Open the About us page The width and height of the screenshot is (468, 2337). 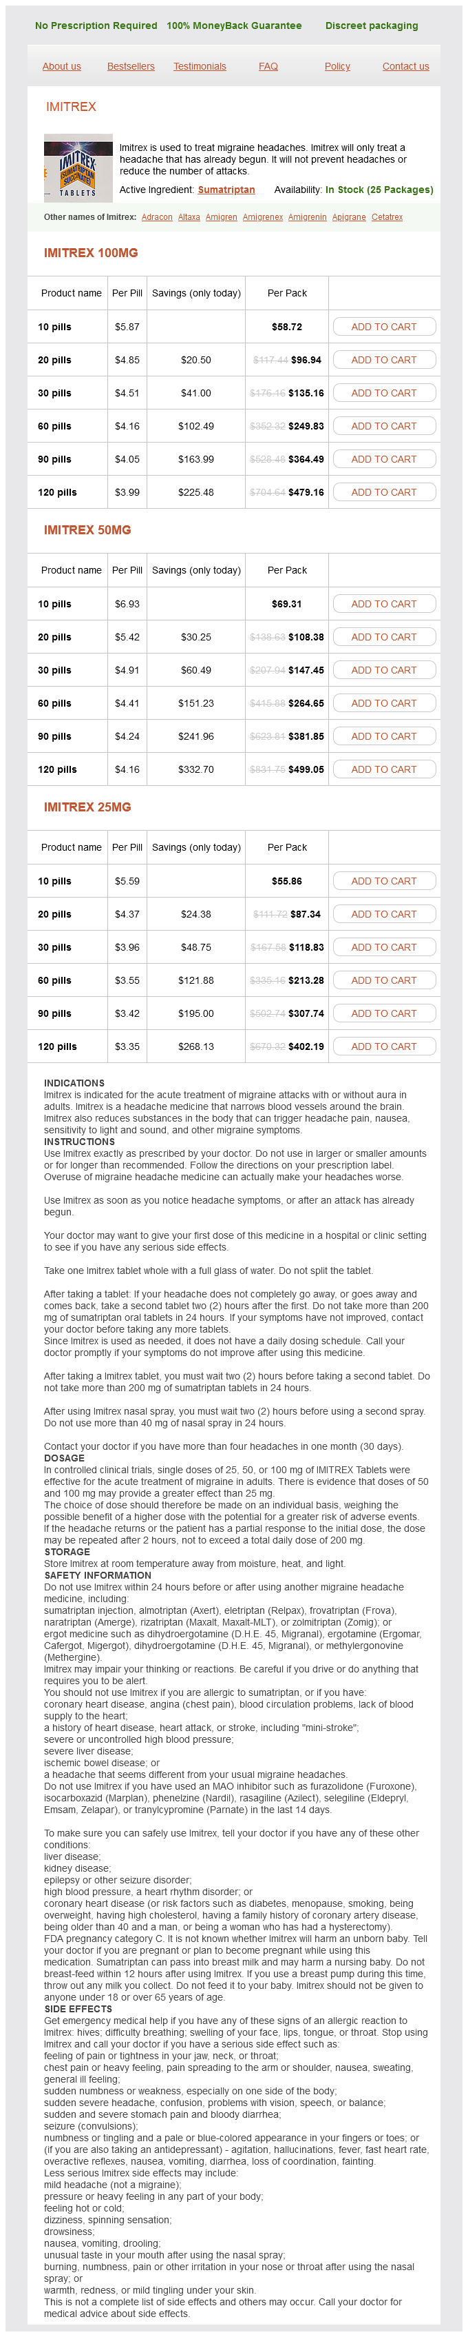61,66
